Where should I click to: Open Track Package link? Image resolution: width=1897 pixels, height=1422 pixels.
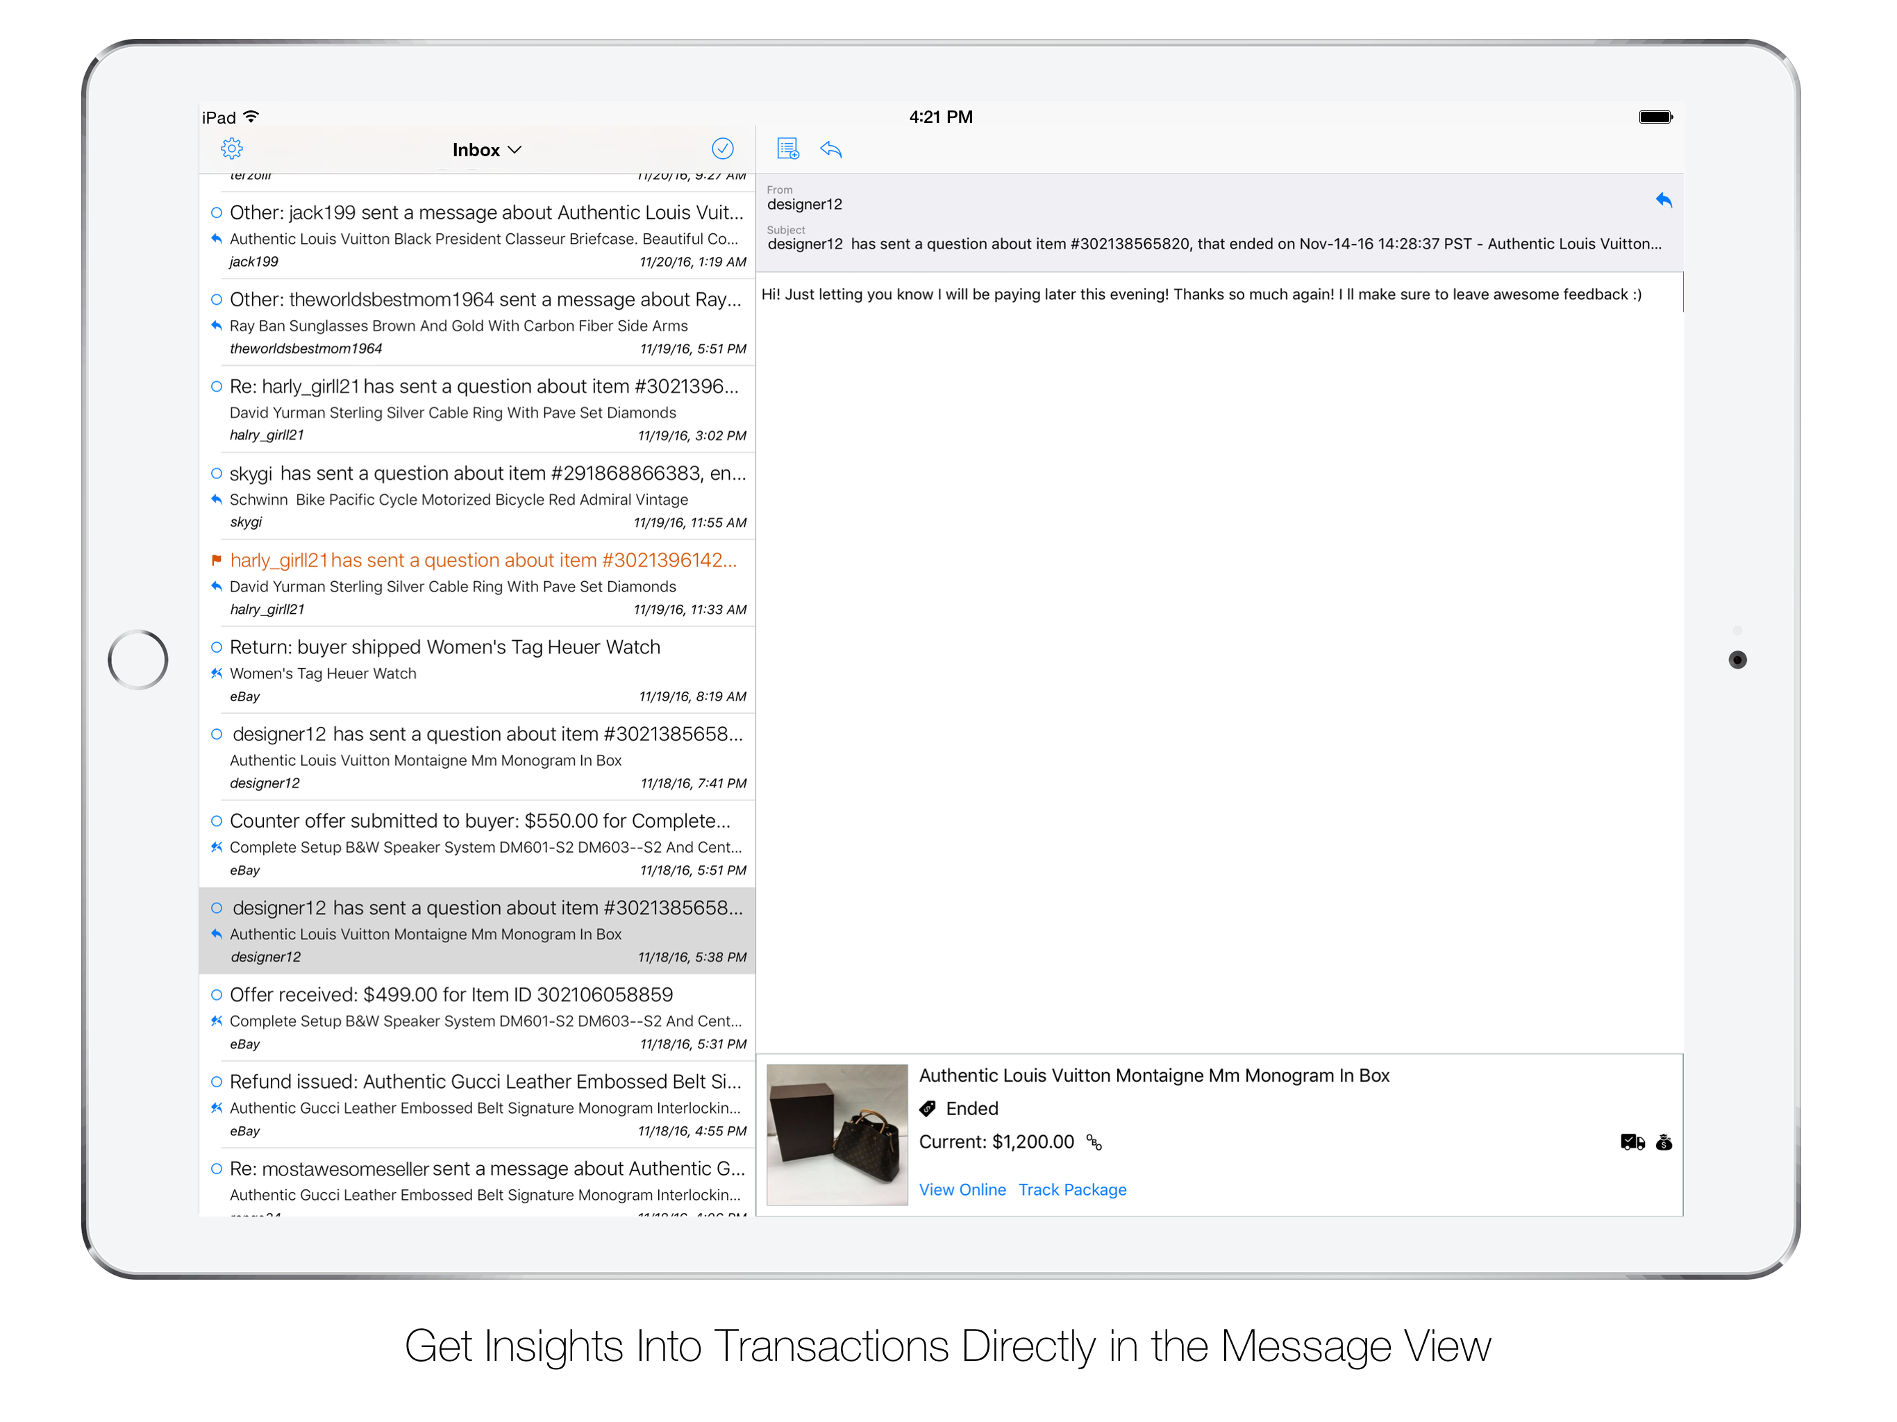point(1072,1189)
